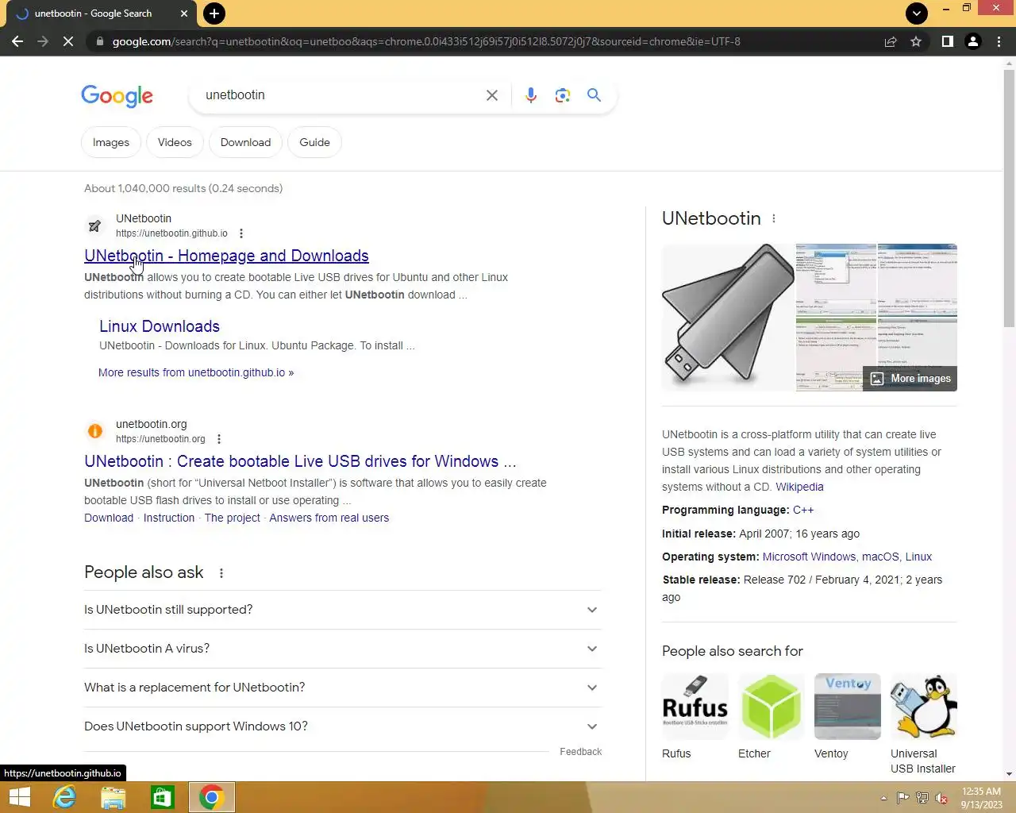
Task: Submit search with the magnifier icon
Action: coord(594,95)
